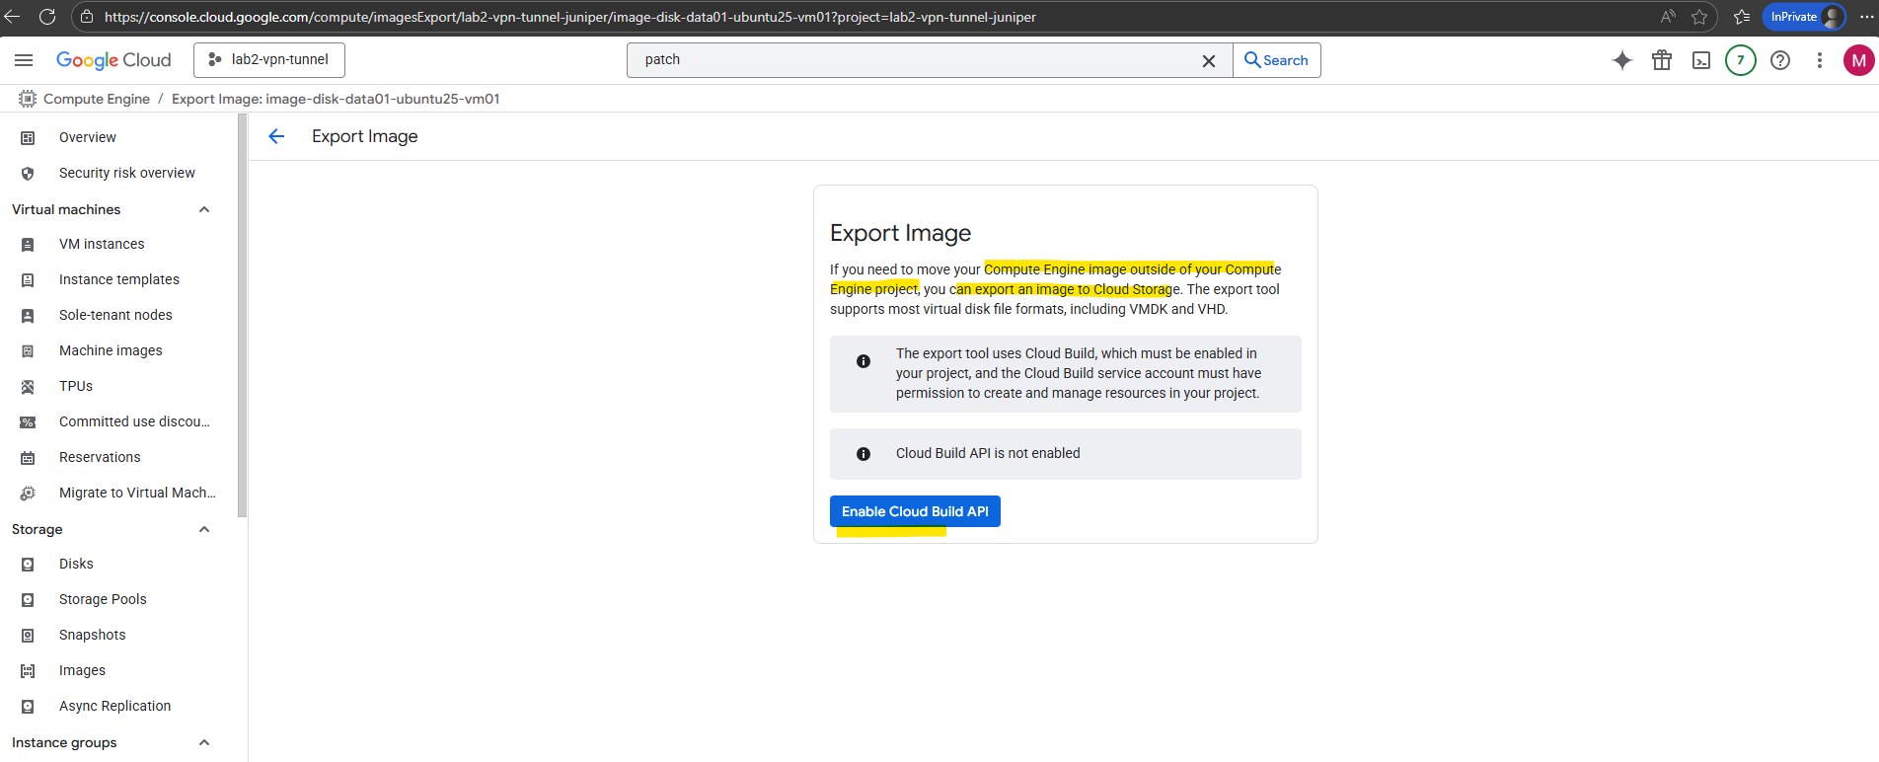Viewport: 1879px width, 762px height.
Task: Click the TPUs sidebar icon
Action: [28, 387]
